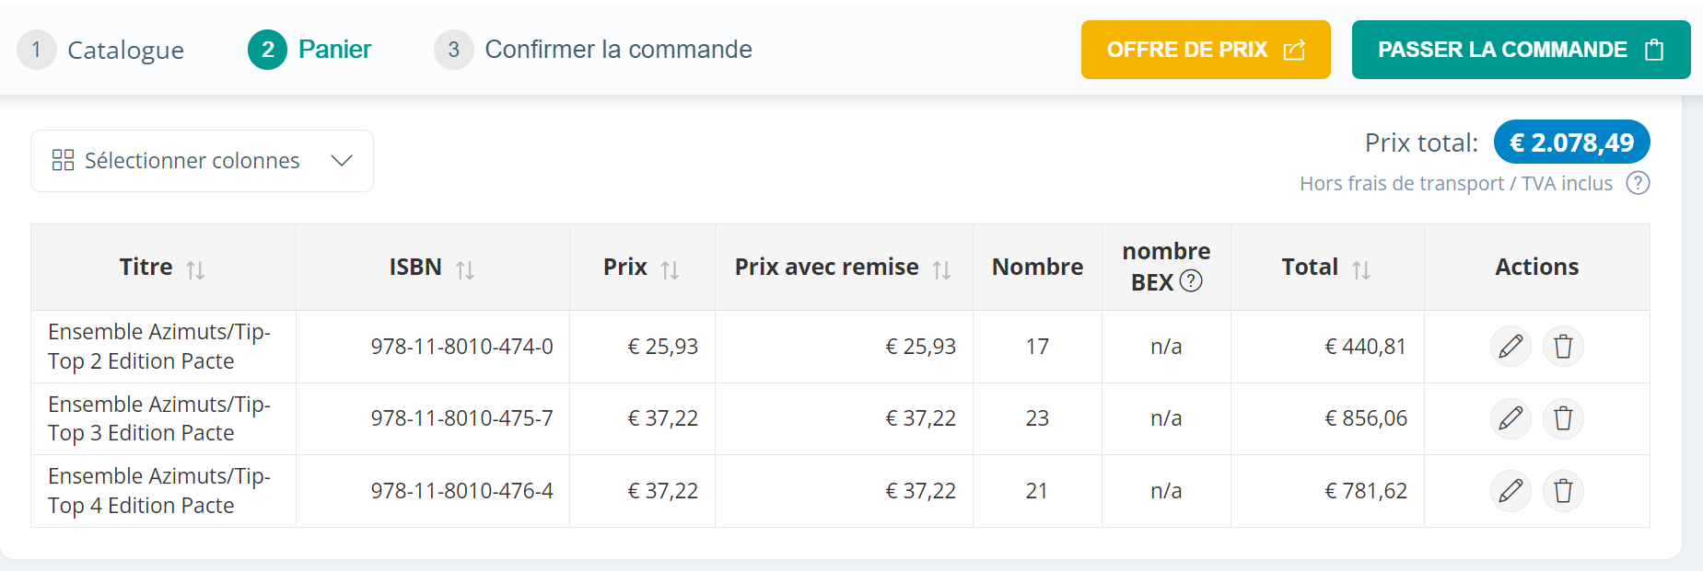The image size is (1703, 571).
Task: Open the Sélectionner colonnes dropdown
Action: [202, 161]
